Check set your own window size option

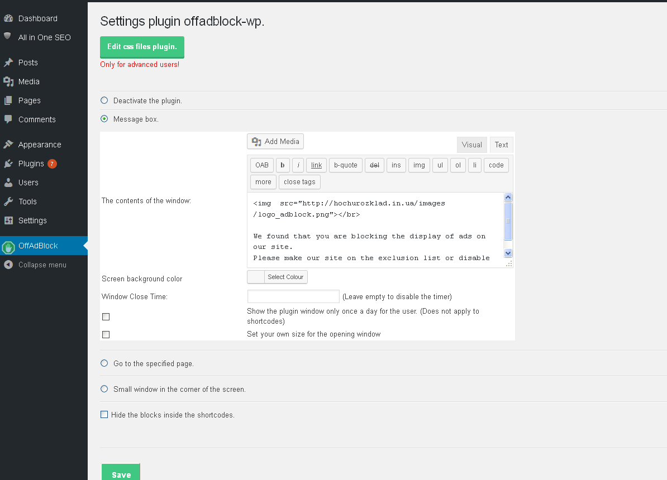coord(106,334)
